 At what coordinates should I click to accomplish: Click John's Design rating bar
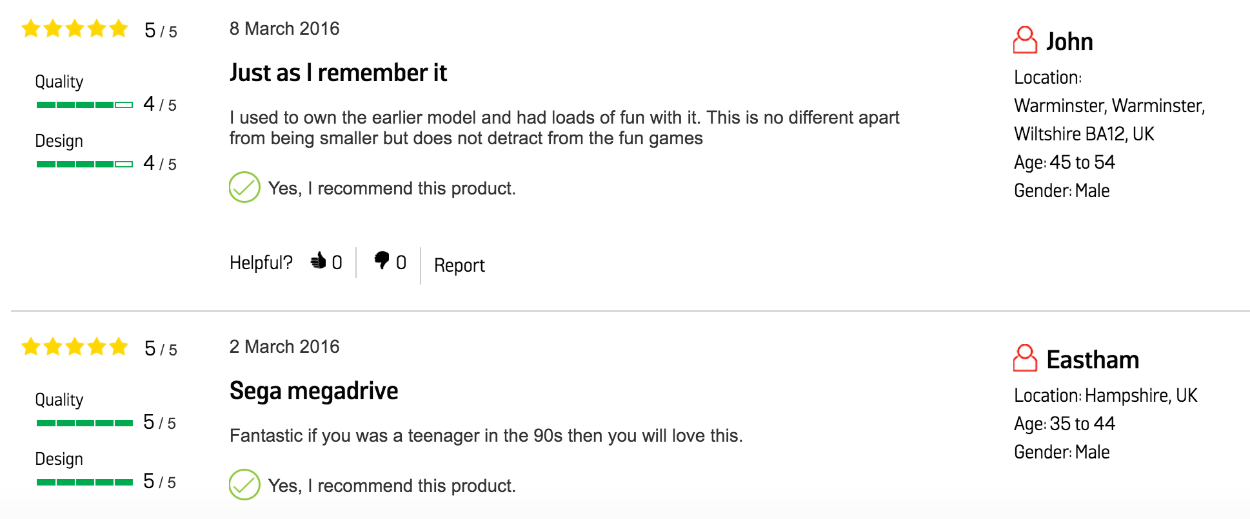coord(84,164)
